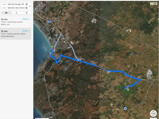This screenshot has width=159, height=119.
Task: Select the 12 km Mejor ruta option
Action: click(16, 22)
